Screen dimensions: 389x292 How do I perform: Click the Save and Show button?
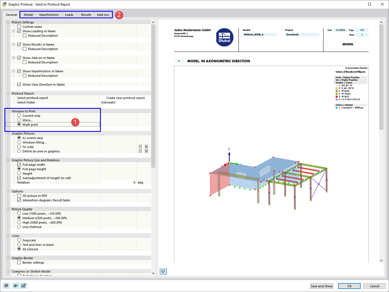coord(321,286)
